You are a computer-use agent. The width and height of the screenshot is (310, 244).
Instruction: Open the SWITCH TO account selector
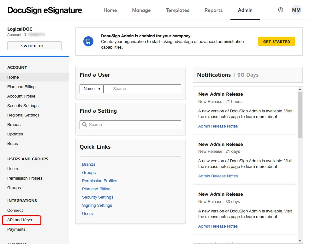pos(34,45)
